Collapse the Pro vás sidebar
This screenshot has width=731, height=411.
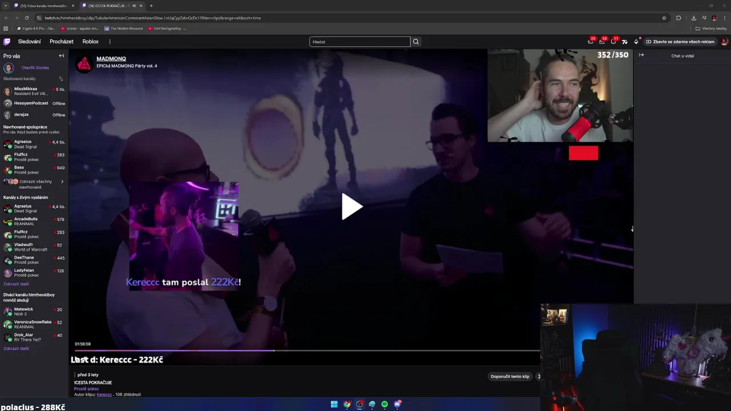(x=61, y=56)
